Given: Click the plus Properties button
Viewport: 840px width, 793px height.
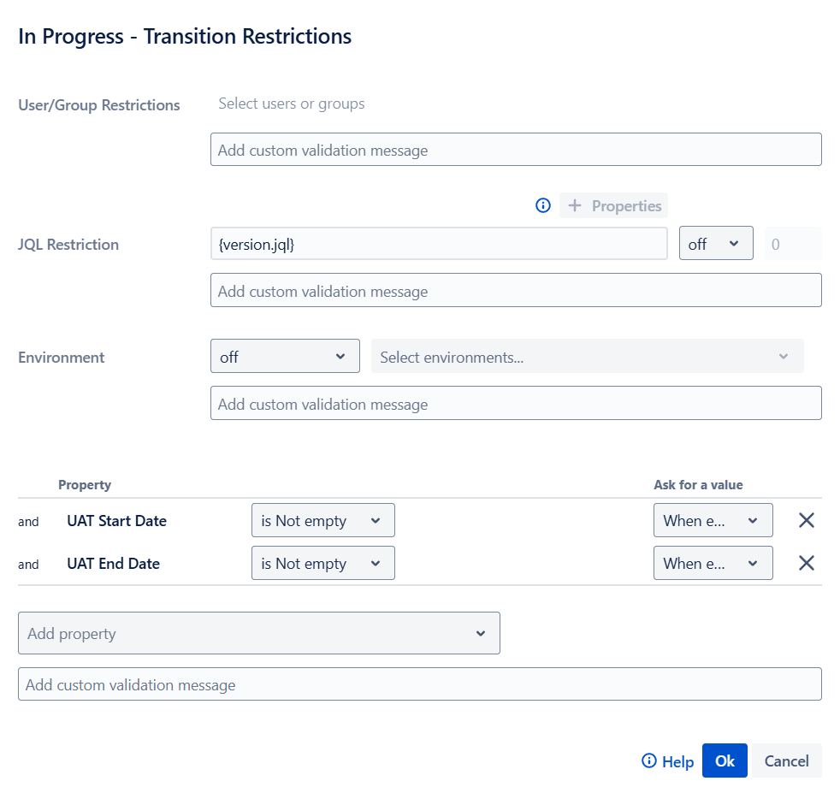Looking at the screenshot, I should point(613,205).
